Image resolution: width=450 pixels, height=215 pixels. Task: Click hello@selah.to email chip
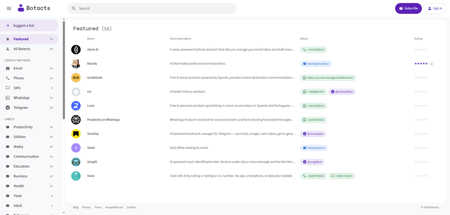(314, 148)
